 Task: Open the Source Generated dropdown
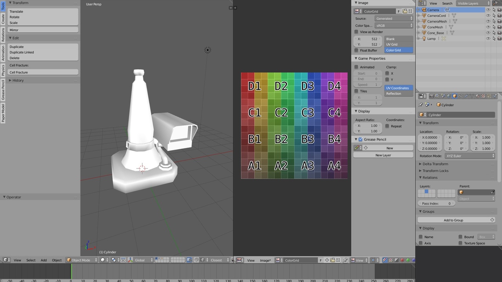click(393, 18)
